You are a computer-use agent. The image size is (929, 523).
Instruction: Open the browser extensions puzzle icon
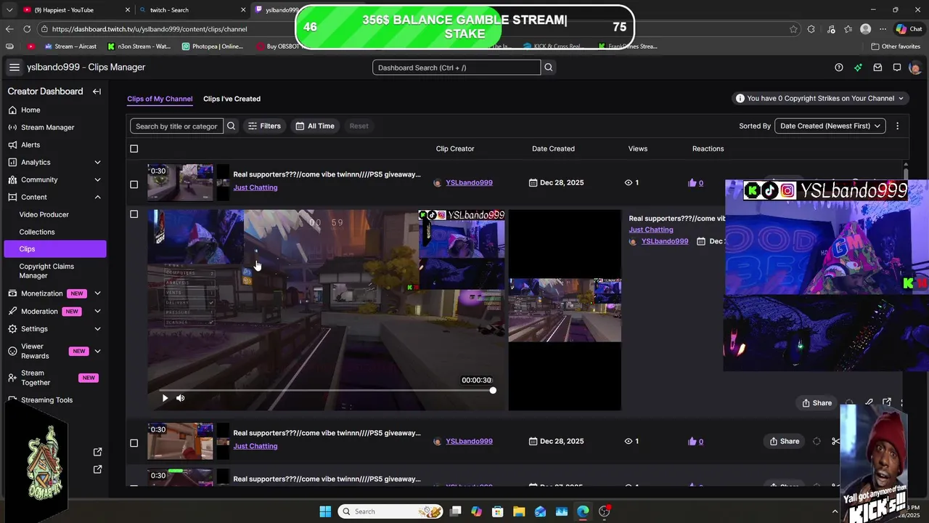(x=811, y=29)
